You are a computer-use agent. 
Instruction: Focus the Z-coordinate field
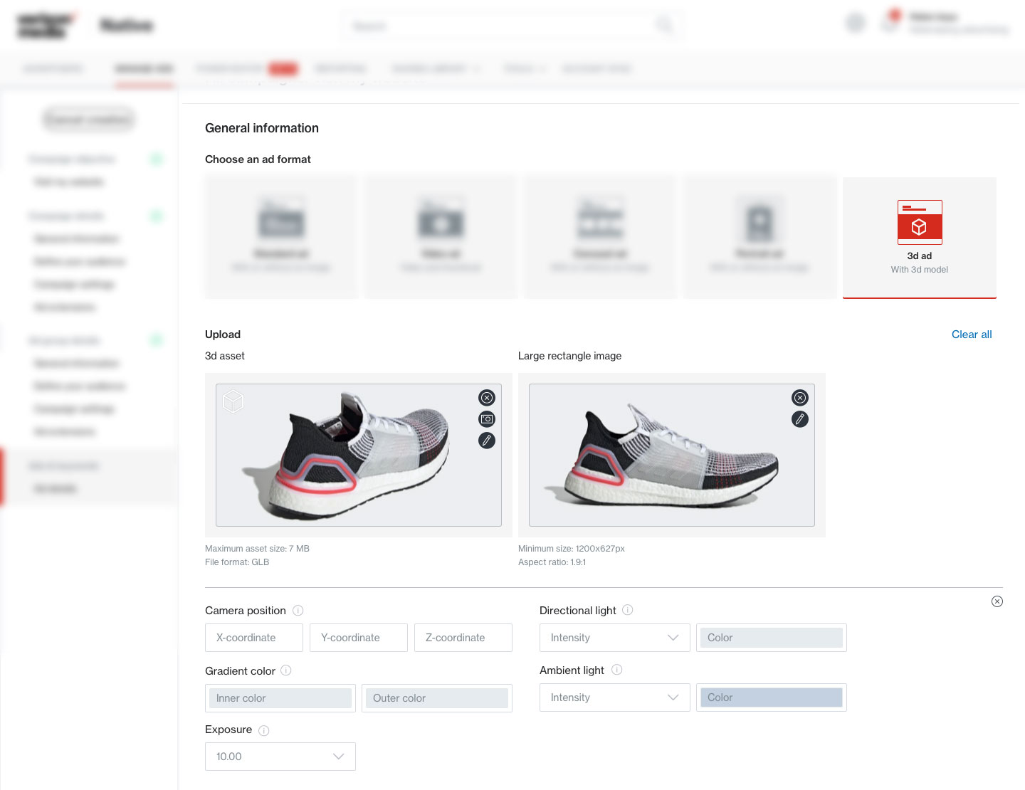pos(463,638)
